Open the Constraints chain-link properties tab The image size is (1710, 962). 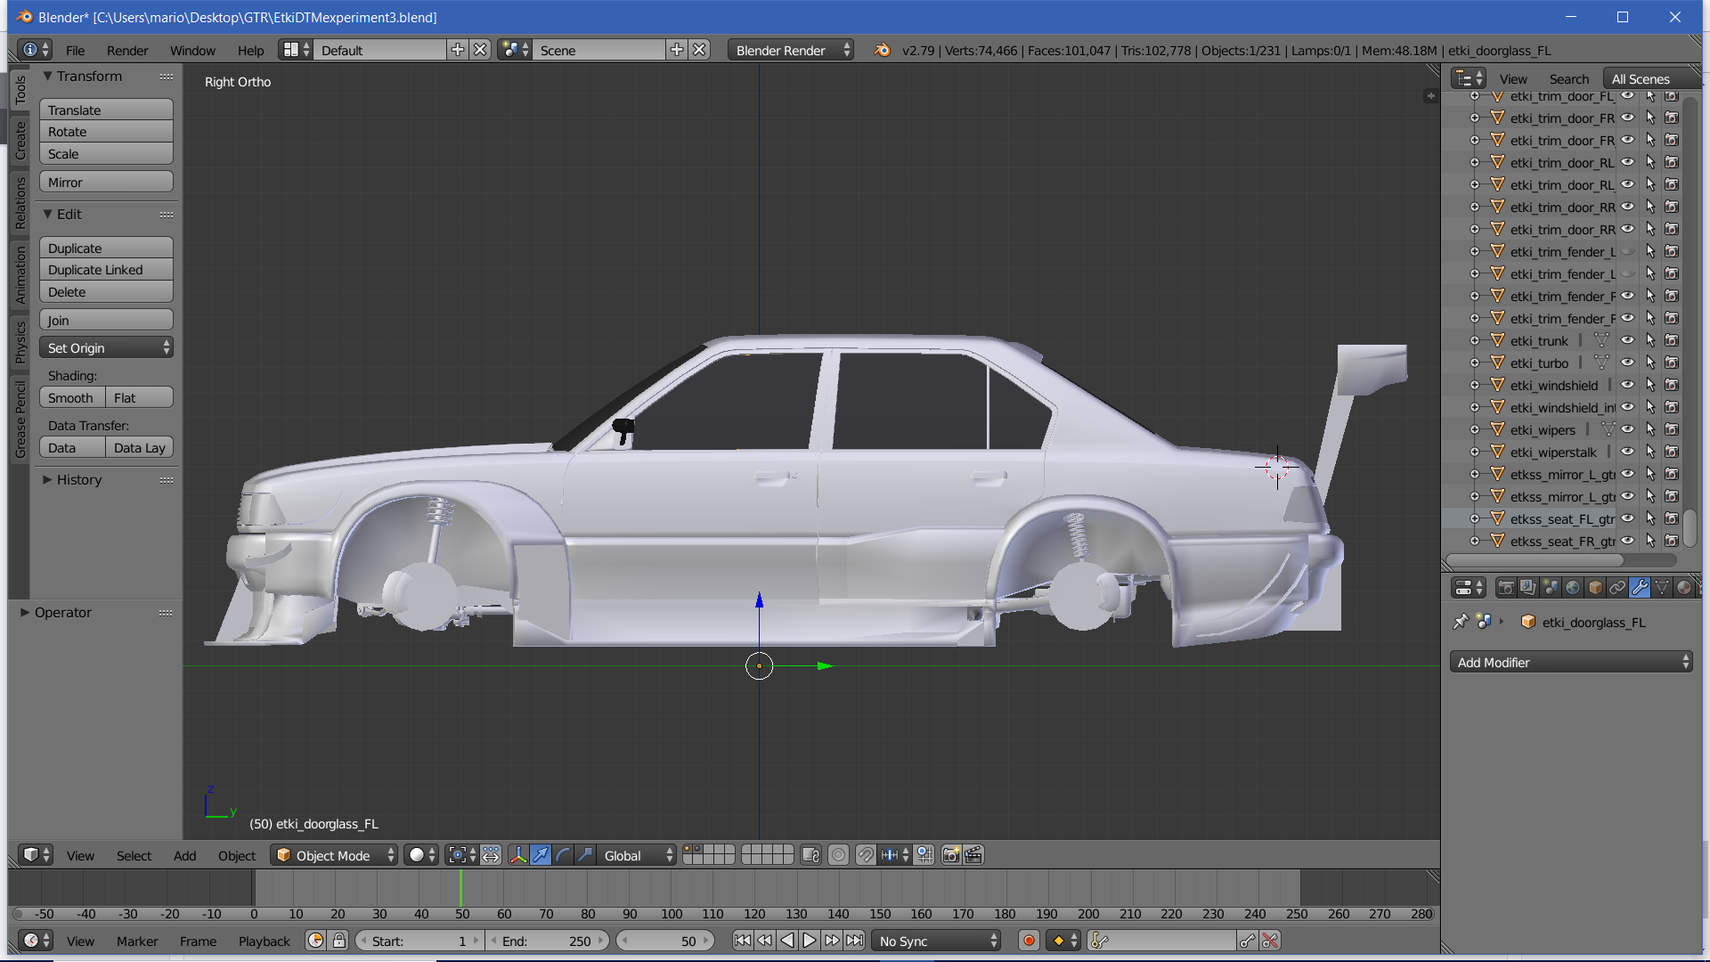click(1617, 588)
